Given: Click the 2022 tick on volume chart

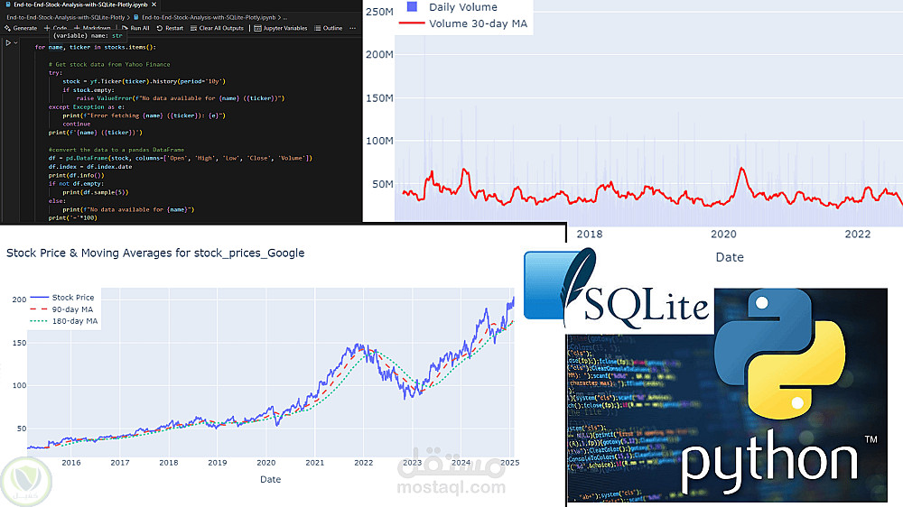Looking at the screenshot, I should point(858,235).
